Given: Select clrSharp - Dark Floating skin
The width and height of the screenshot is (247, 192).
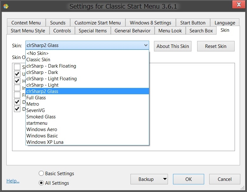Looking at the screenshot, I should 87,66.
